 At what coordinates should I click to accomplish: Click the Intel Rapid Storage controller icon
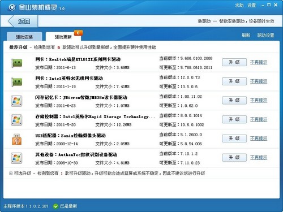(x=16, y=120)
